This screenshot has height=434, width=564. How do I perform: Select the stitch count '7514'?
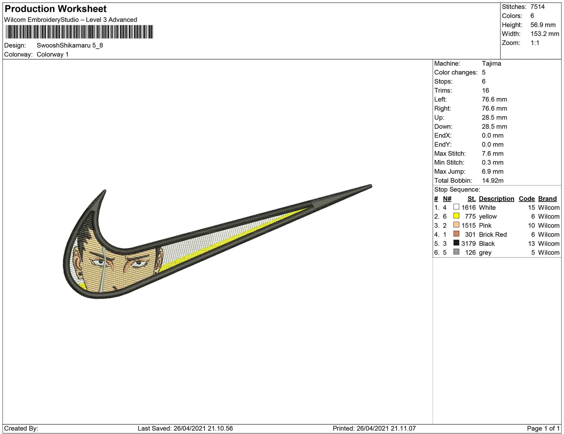click(x=537, y=7)
